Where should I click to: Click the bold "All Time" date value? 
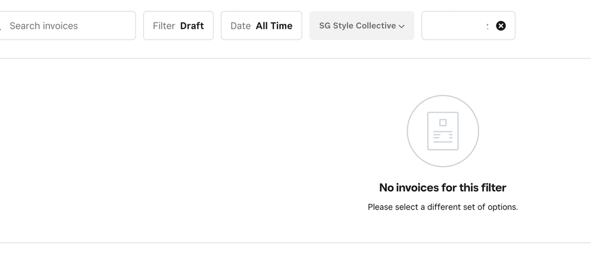(274, 26)
